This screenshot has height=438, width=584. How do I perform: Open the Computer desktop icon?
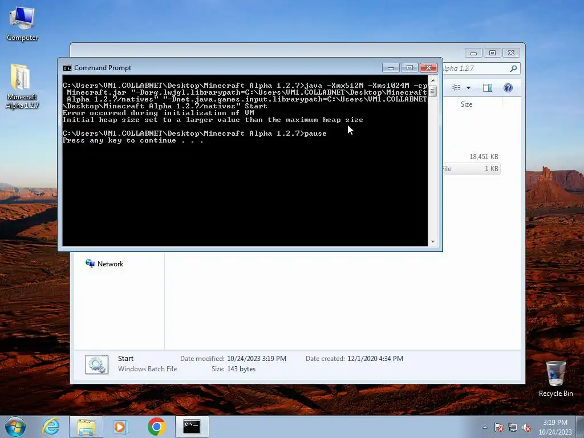coord(22,23)
